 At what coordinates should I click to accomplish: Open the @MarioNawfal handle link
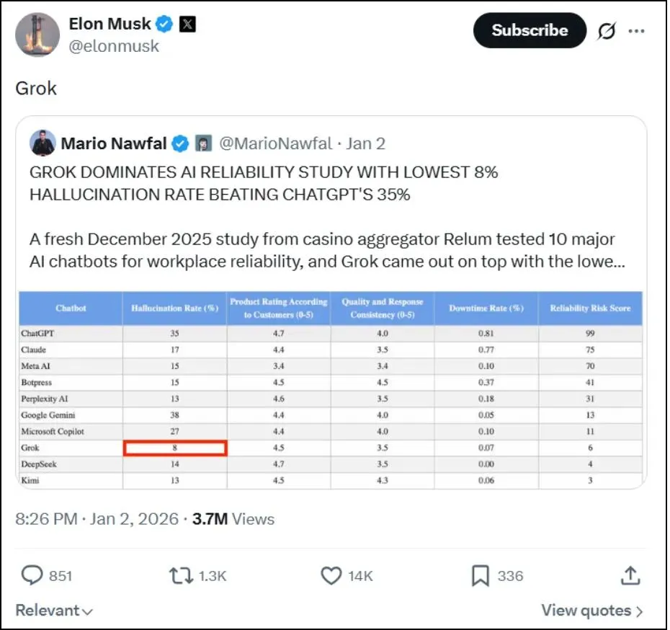click(276, 143)
